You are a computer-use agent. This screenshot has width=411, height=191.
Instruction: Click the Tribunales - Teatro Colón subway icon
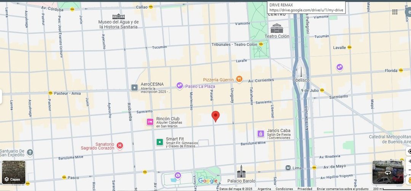(x=261, y=44)
